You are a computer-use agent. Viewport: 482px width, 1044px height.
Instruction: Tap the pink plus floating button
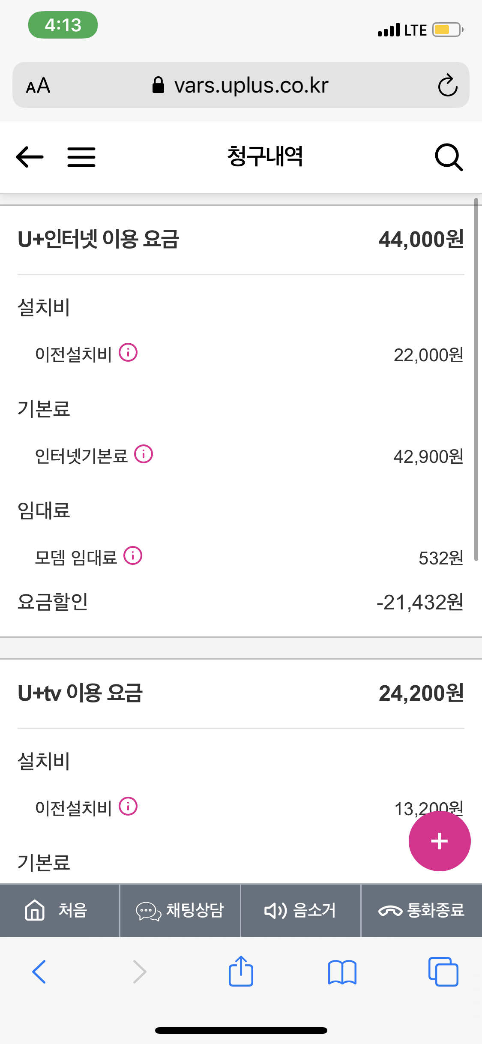pyautogui.click(x=439, y=841)
